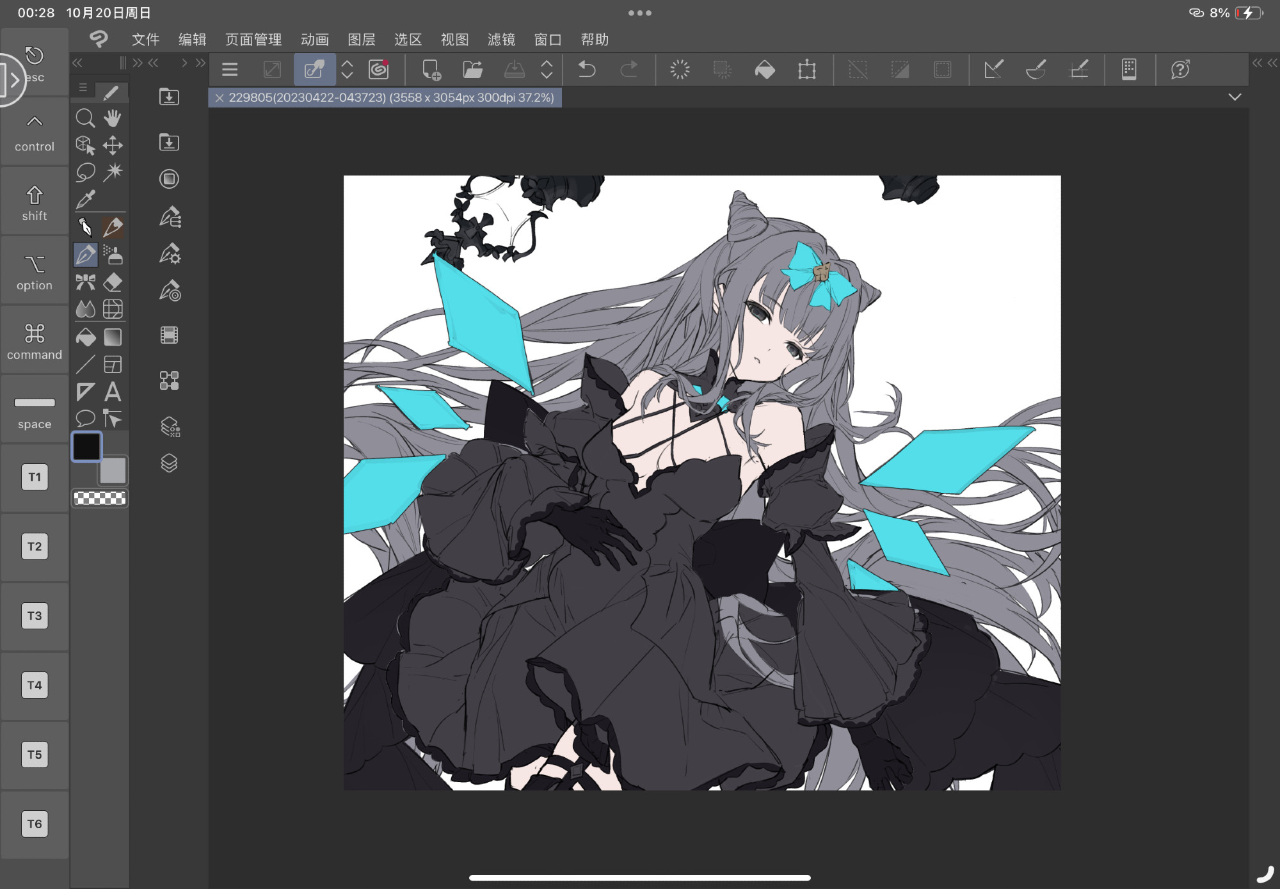Toggle Snap to Grid icon
1280x889 pixels.
click(x=1079, y=69)
